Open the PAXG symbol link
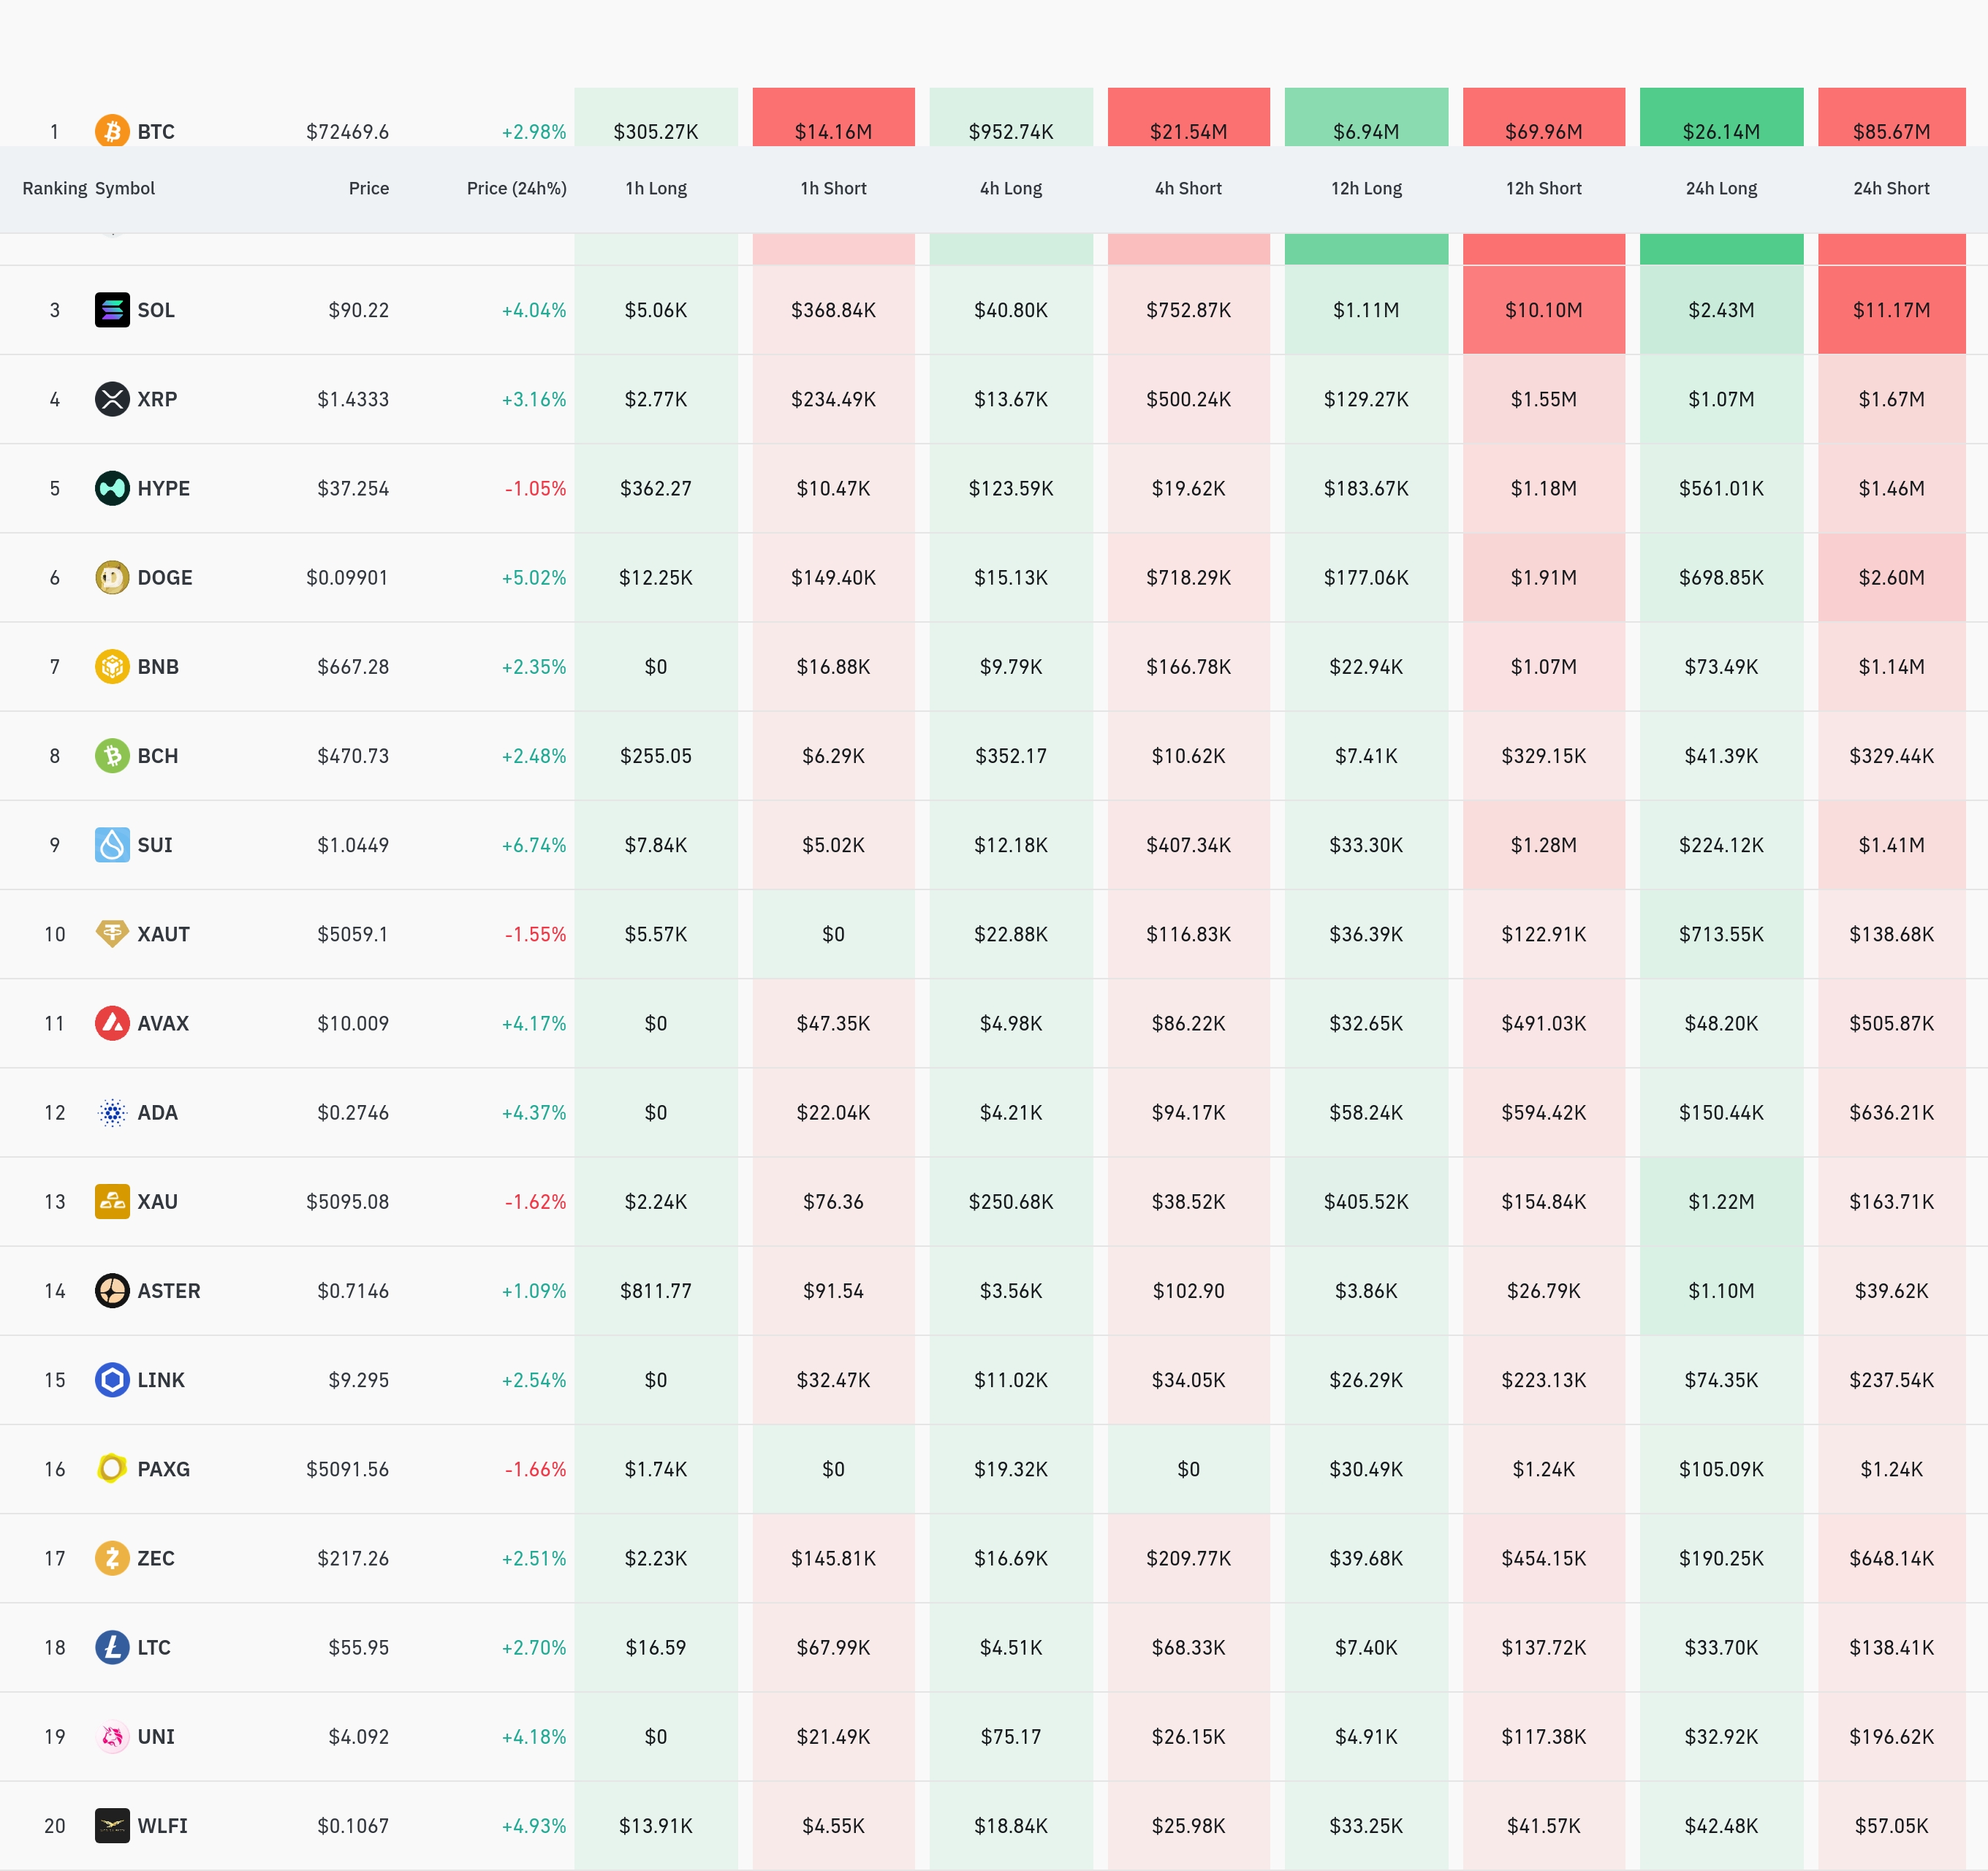This screenshot has width=1988, height=1871. pos(163,1469)
